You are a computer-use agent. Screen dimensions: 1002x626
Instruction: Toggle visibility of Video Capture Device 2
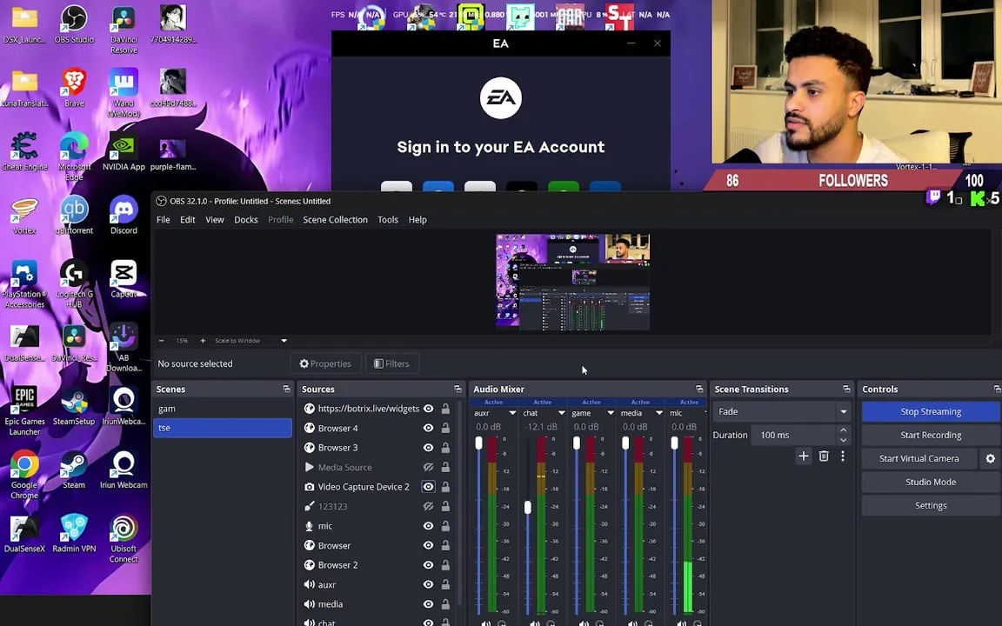(x=428, y=487)
